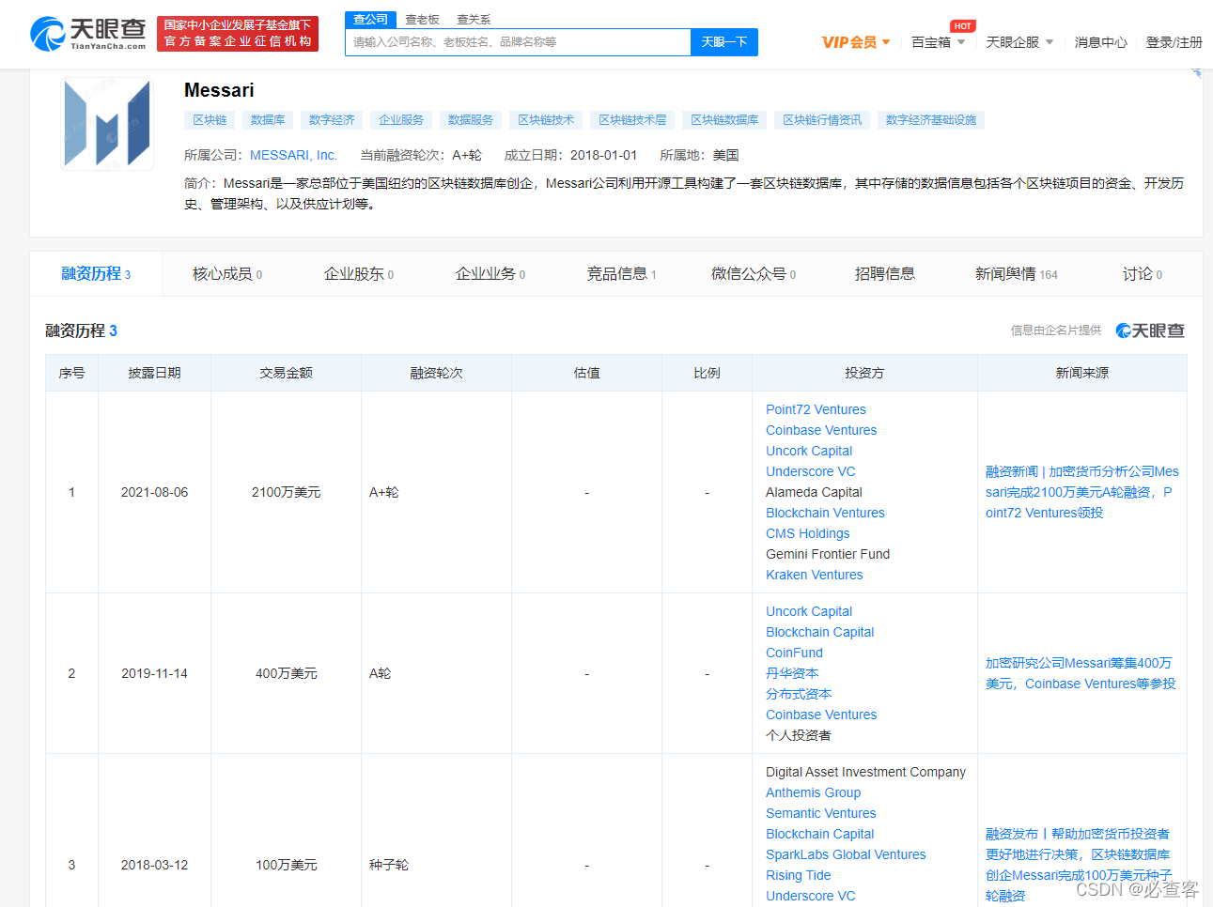Viewport: 1213px width, 907px height.
Task: Open the Rising Tide investor link
Action: 799,875
